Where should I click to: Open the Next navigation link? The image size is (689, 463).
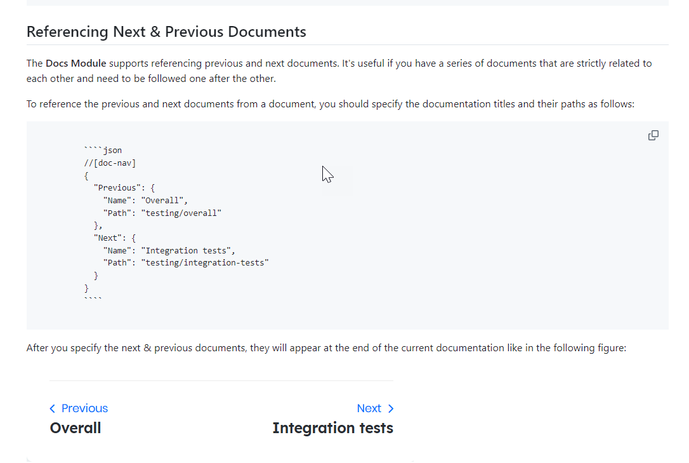[369, 408]
